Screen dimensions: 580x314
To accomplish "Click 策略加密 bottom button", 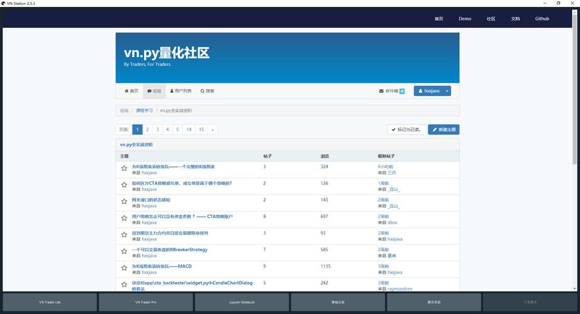I will click(337, 302).
